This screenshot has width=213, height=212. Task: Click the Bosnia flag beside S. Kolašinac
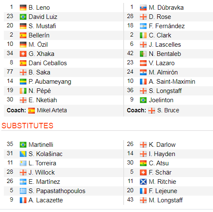click(23, 154)
